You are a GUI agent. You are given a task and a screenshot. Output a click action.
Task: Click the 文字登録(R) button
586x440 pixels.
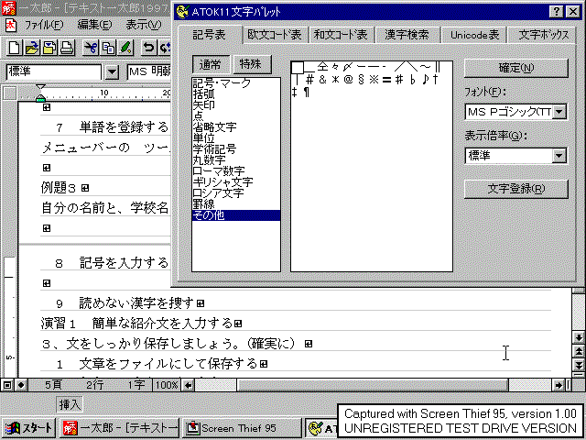coord(516,189)
